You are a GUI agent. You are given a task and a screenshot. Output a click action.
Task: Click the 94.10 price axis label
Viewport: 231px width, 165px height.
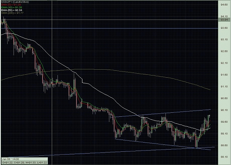[224, 16]
